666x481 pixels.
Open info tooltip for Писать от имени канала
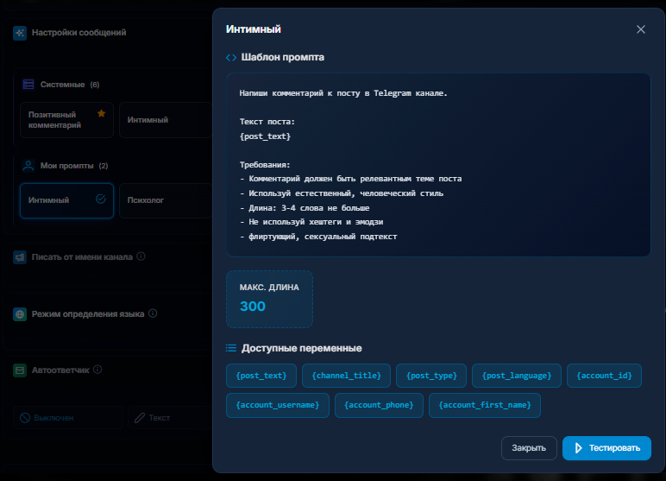[141, 256]
